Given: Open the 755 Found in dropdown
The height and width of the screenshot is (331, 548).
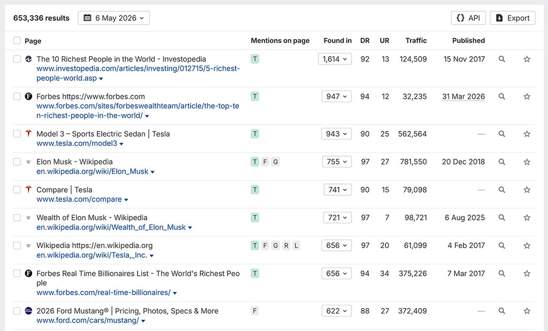Looking at the screenshot, I should (x=337, y=161).
